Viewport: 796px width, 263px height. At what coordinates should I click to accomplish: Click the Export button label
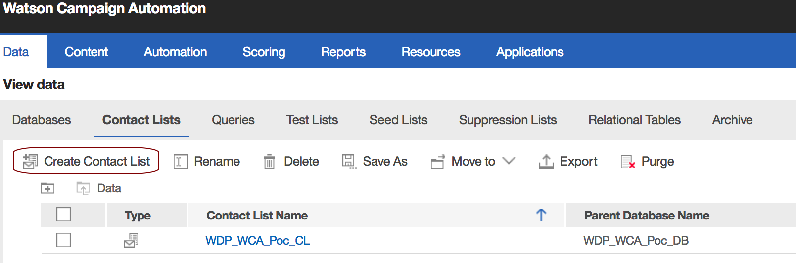578,161
